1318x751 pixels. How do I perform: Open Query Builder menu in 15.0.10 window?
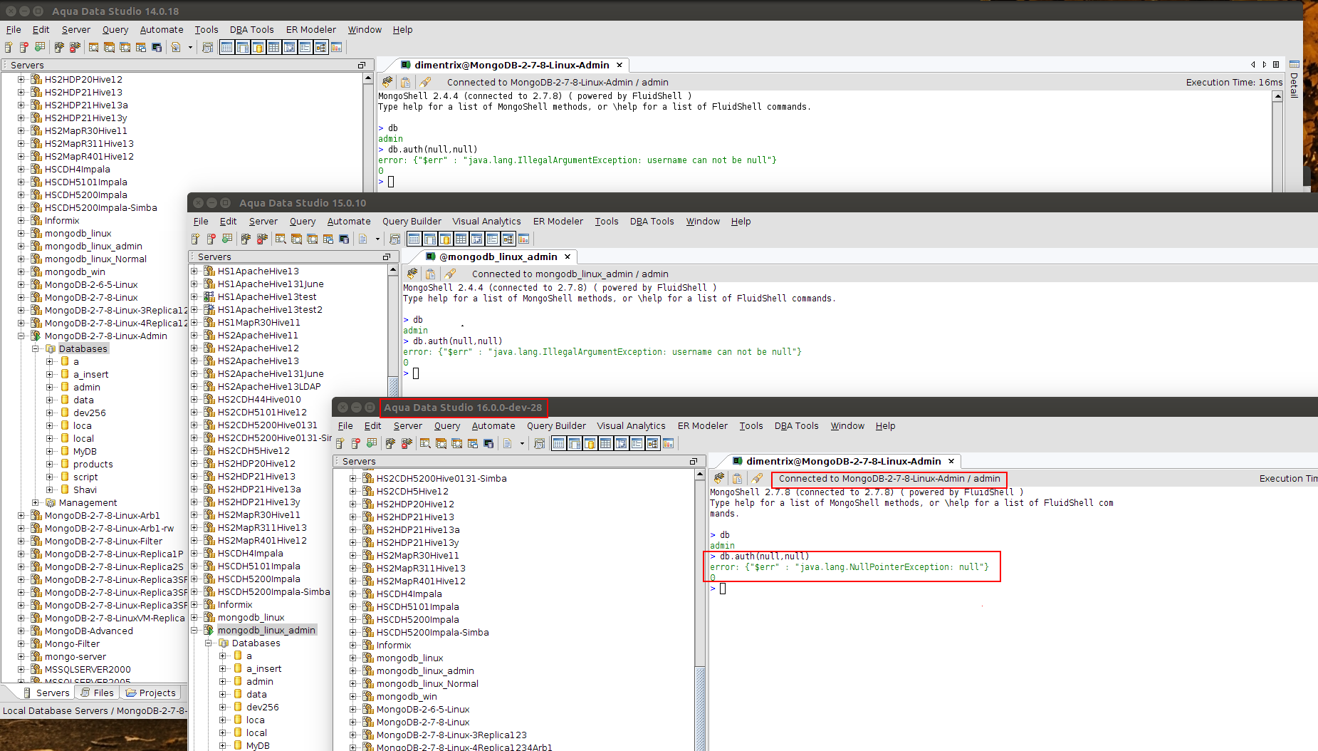pyautogui.click(x=412, y=222)
